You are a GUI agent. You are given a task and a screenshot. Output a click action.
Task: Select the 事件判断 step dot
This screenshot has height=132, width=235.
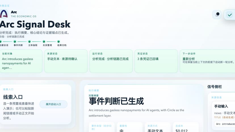15,41
